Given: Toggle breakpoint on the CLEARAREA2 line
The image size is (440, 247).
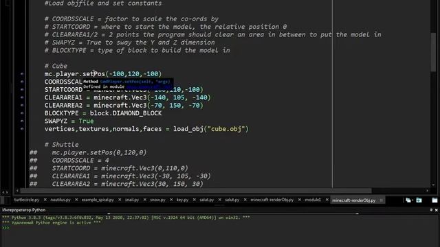Looking at the screenshot, I should pyautogui.click(x=22, y=105).
